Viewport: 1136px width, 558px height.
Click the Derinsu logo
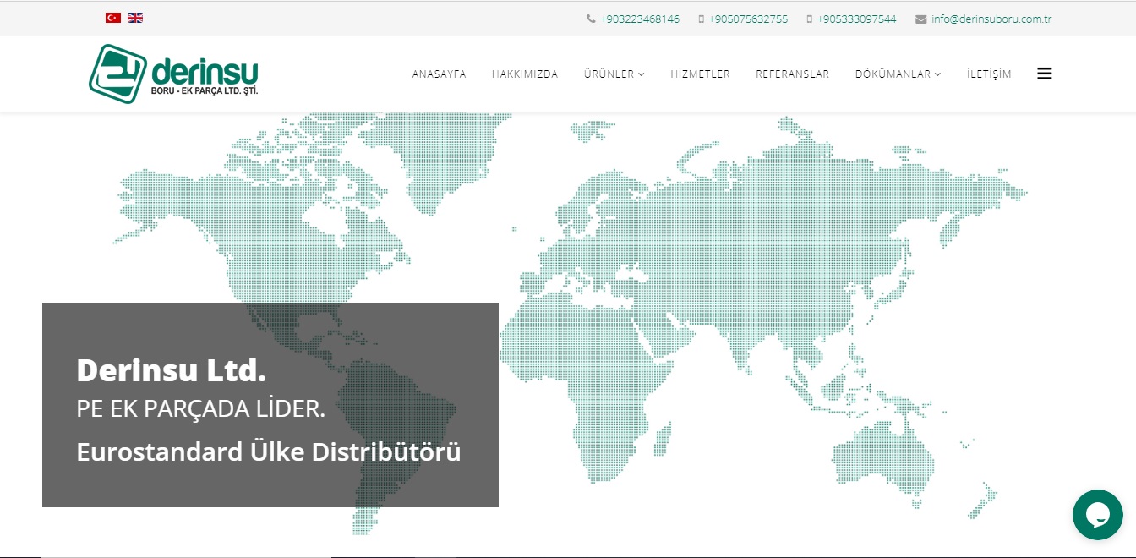[173, 74]
